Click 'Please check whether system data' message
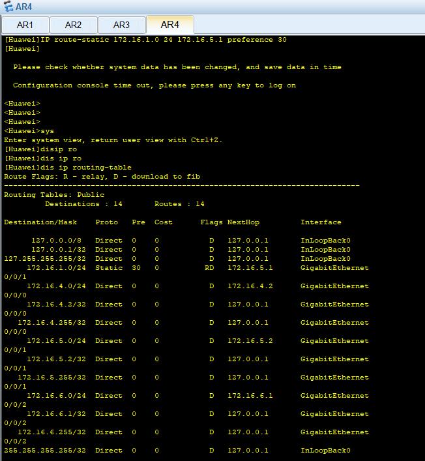Image resolution: width=425 pixels, height=461 pixels. pos(177,67)
